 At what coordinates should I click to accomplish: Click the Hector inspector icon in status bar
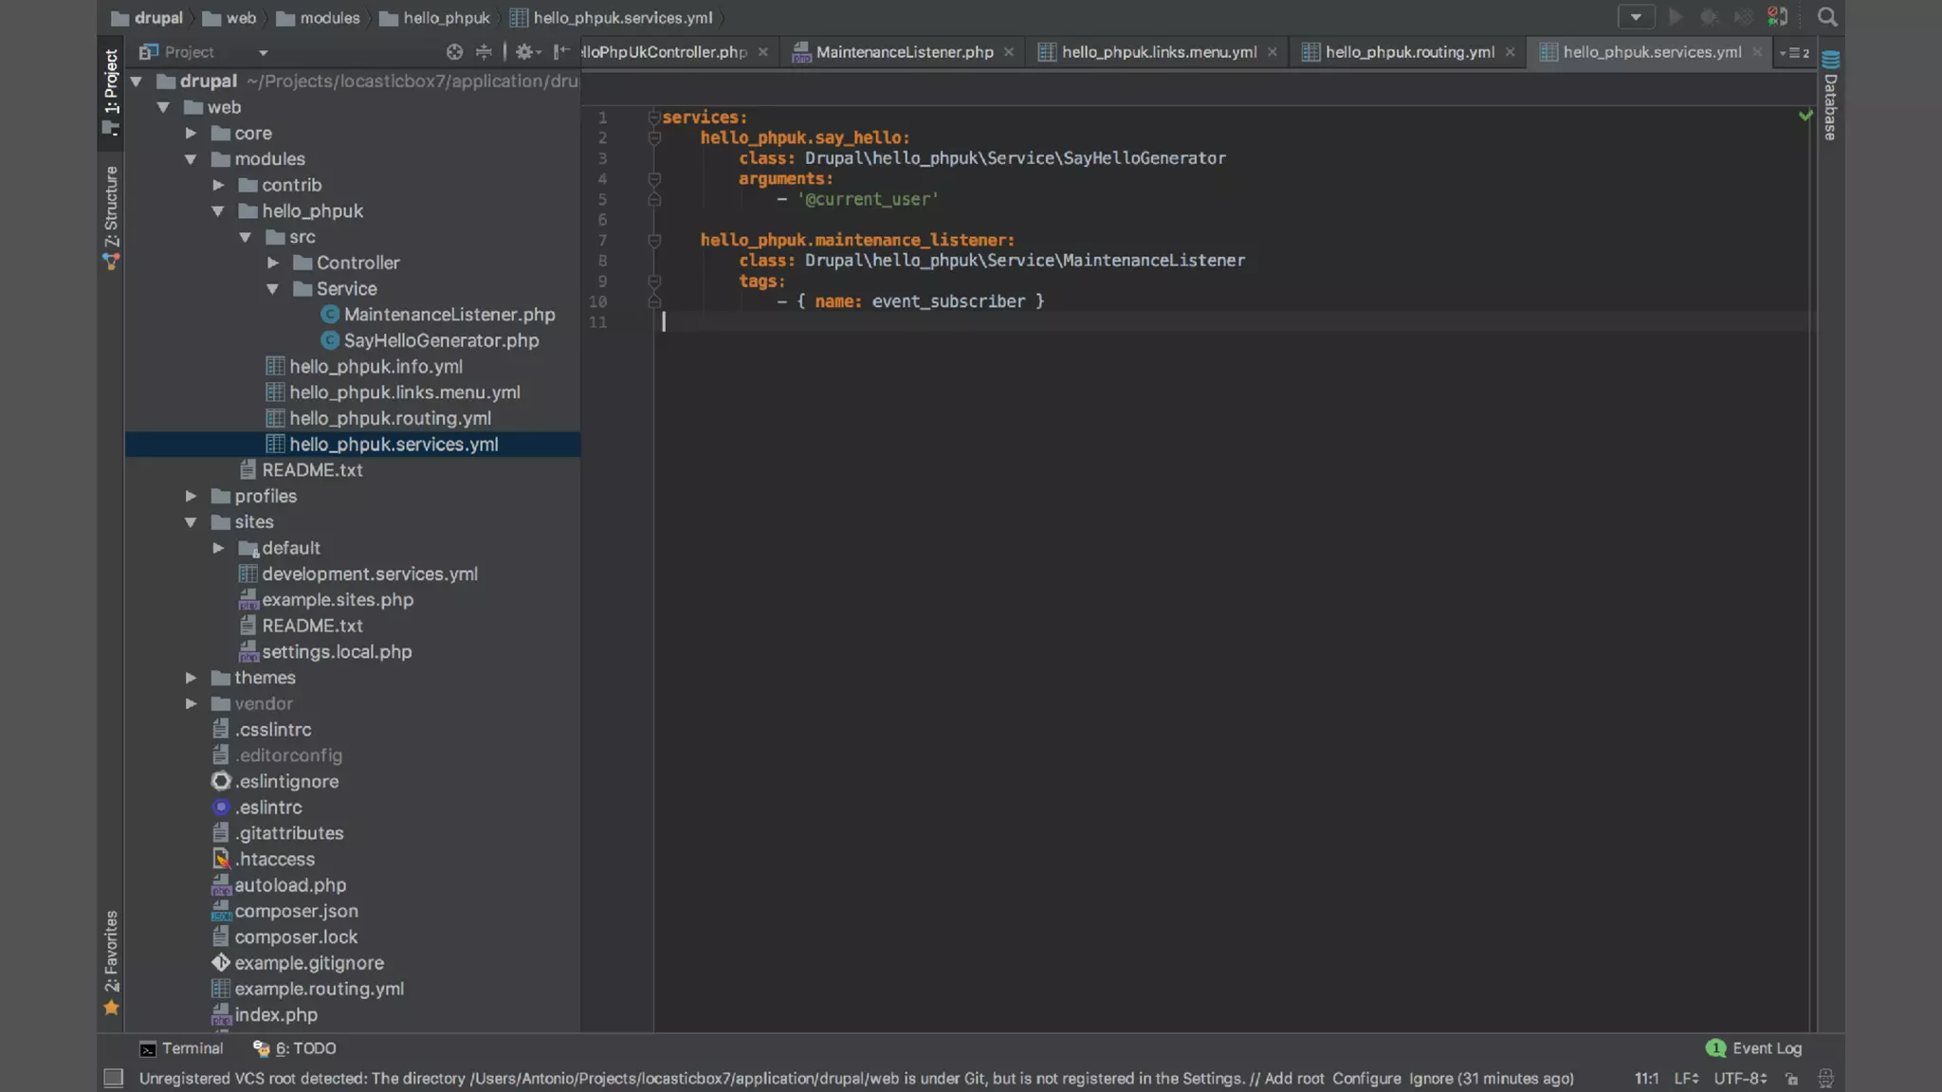point(1825,1079)
